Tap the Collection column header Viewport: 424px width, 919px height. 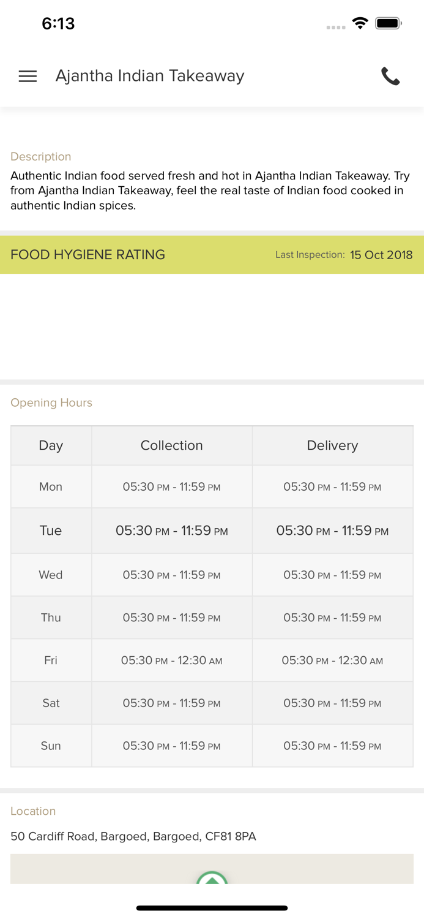click(171, 445)
